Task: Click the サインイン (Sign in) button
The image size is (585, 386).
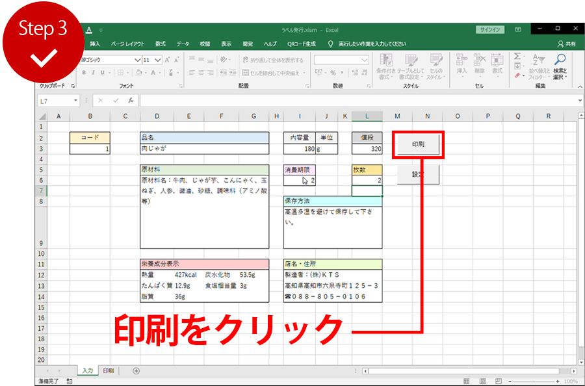Action: (490, 29)
